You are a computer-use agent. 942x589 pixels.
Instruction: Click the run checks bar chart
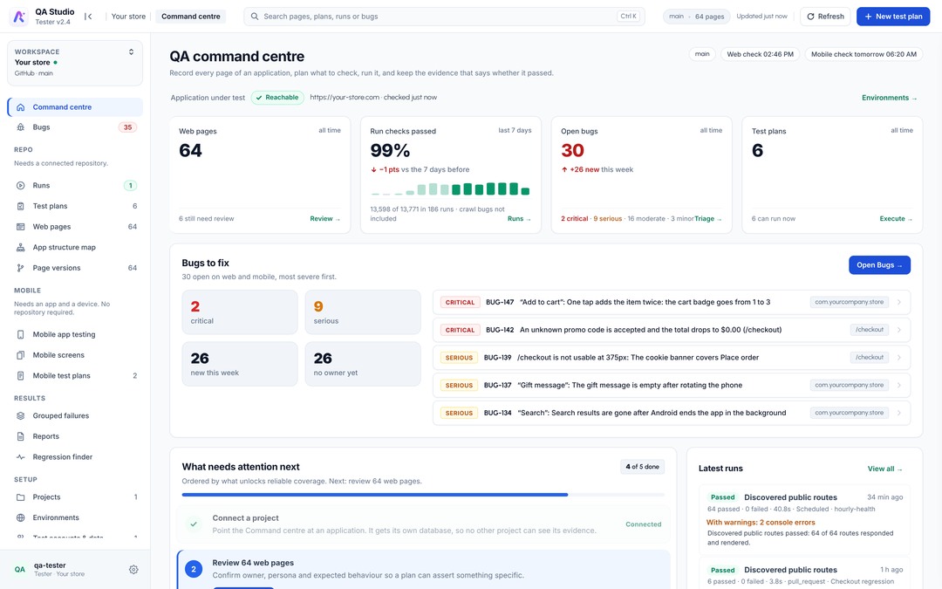pyautogui.click(x=450, y=189)
